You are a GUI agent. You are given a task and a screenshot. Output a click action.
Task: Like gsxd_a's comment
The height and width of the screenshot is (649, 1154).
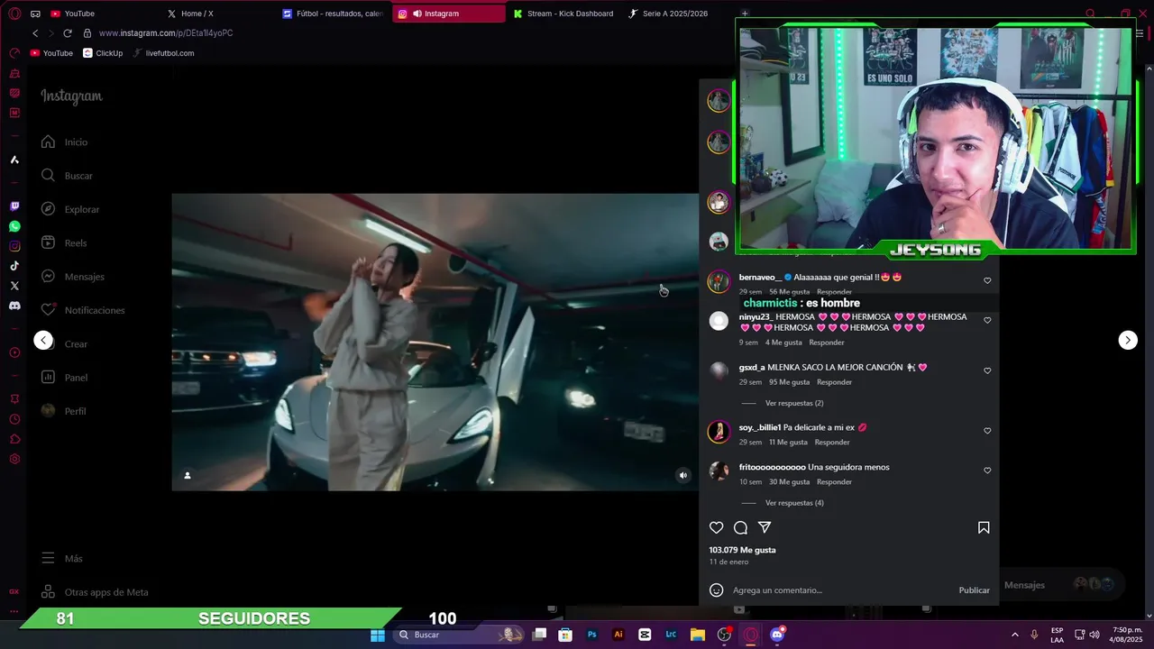click(x=987, y=370)
